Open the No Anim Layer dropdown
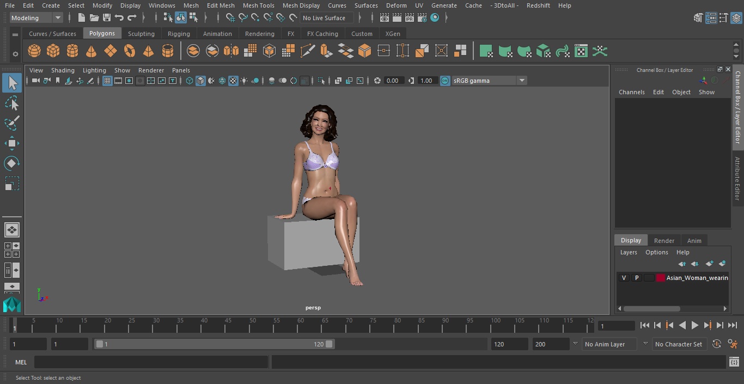Viewport: 744px width, 384px height. (x=610, y=344)
